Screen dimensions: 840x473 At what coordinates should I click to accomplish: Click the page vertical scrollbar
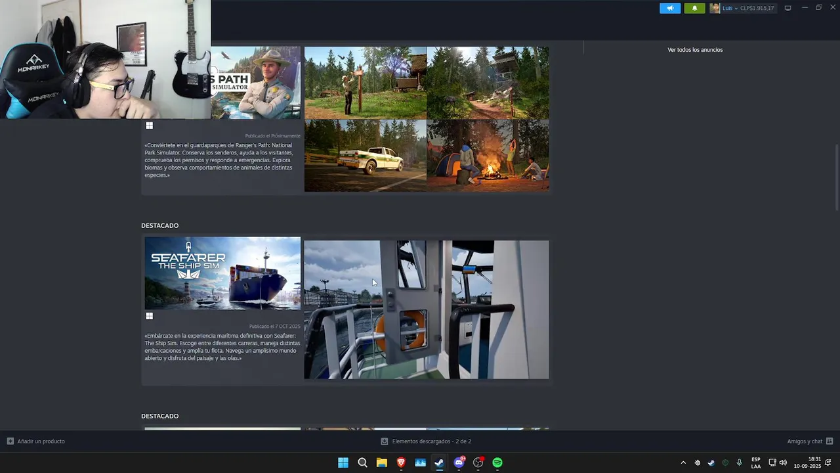[836, 177]
